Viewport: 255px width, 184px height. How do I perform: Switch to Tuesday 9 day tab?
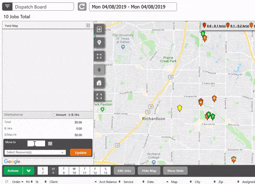(64, 171)
